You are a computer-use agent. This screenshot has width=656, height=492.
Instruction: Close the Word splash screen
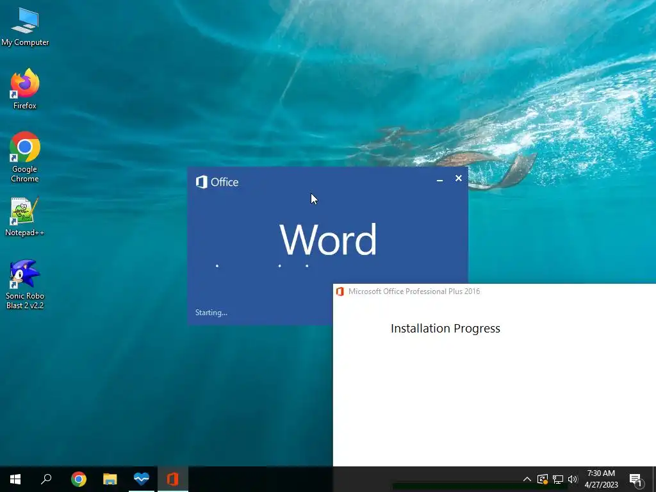tap(459, 179)
